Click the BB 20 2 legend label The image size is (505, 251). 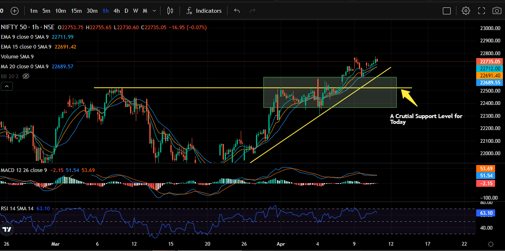[10, 76]
